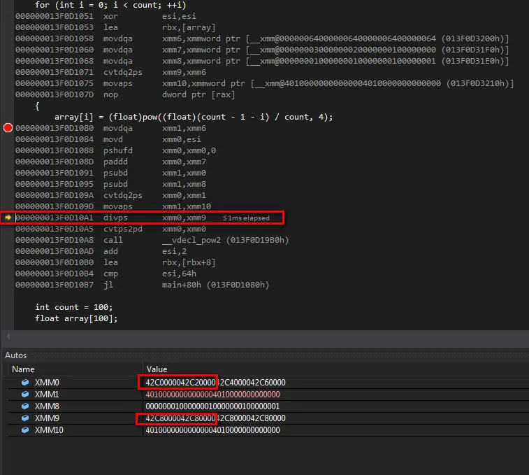
Task: Click the movdqa xmm6 instruction line
Action: 262,38
